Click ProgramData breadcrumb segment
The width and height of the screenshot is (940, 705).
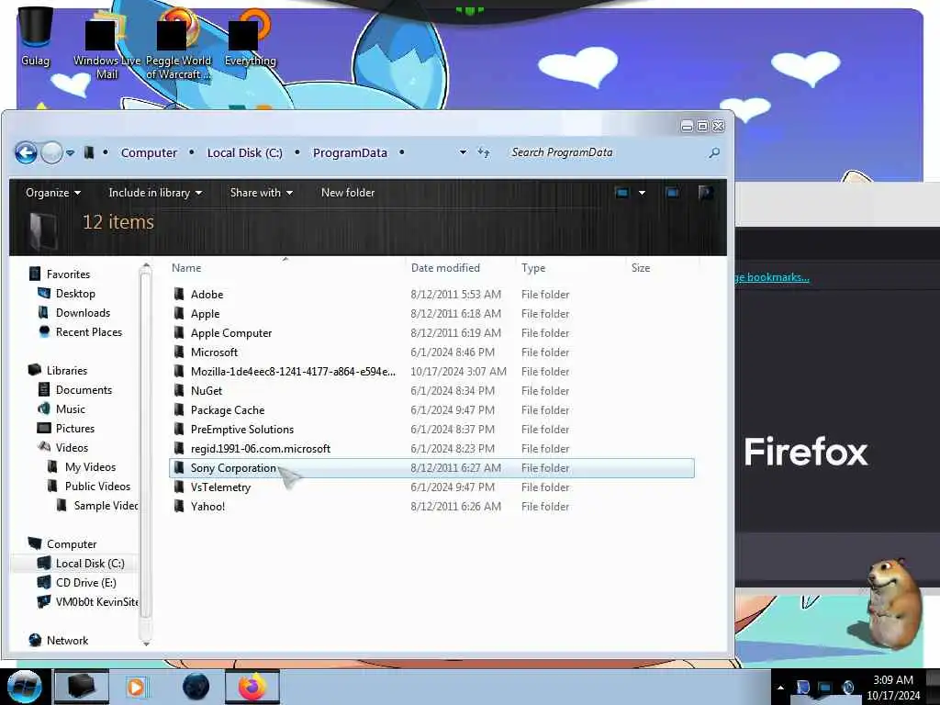point(350,153)
